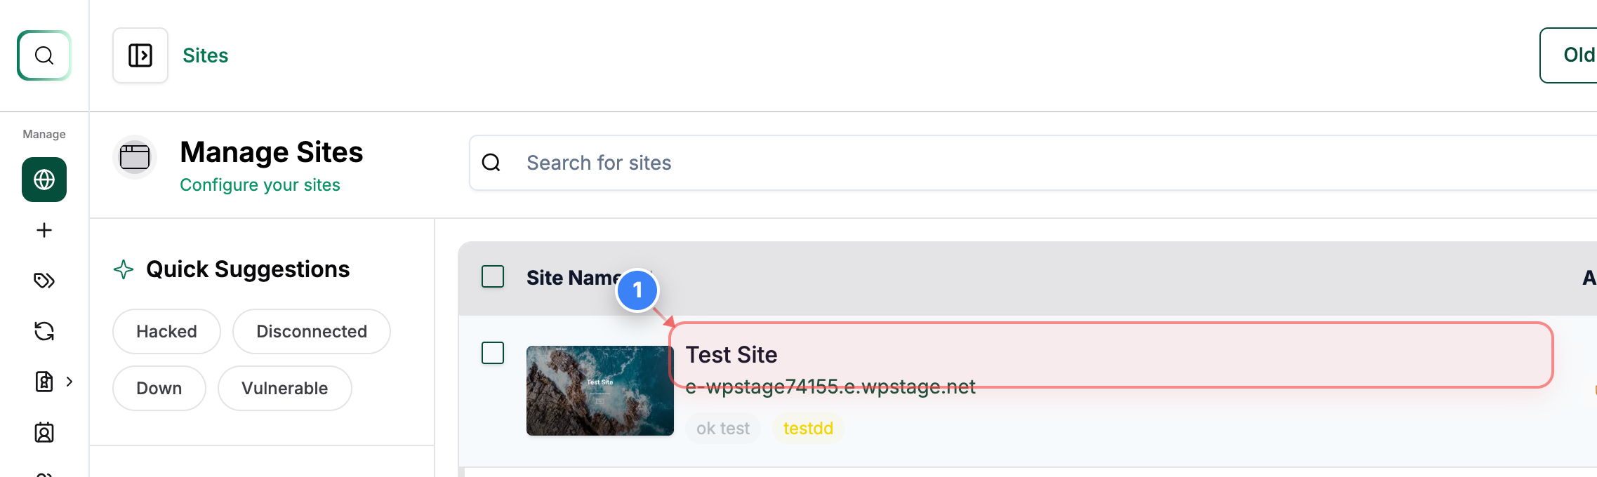The image size is (1597, 477).
Task: Click the Manage Sites browser icon beside the heading
Action: coord(135,156)
